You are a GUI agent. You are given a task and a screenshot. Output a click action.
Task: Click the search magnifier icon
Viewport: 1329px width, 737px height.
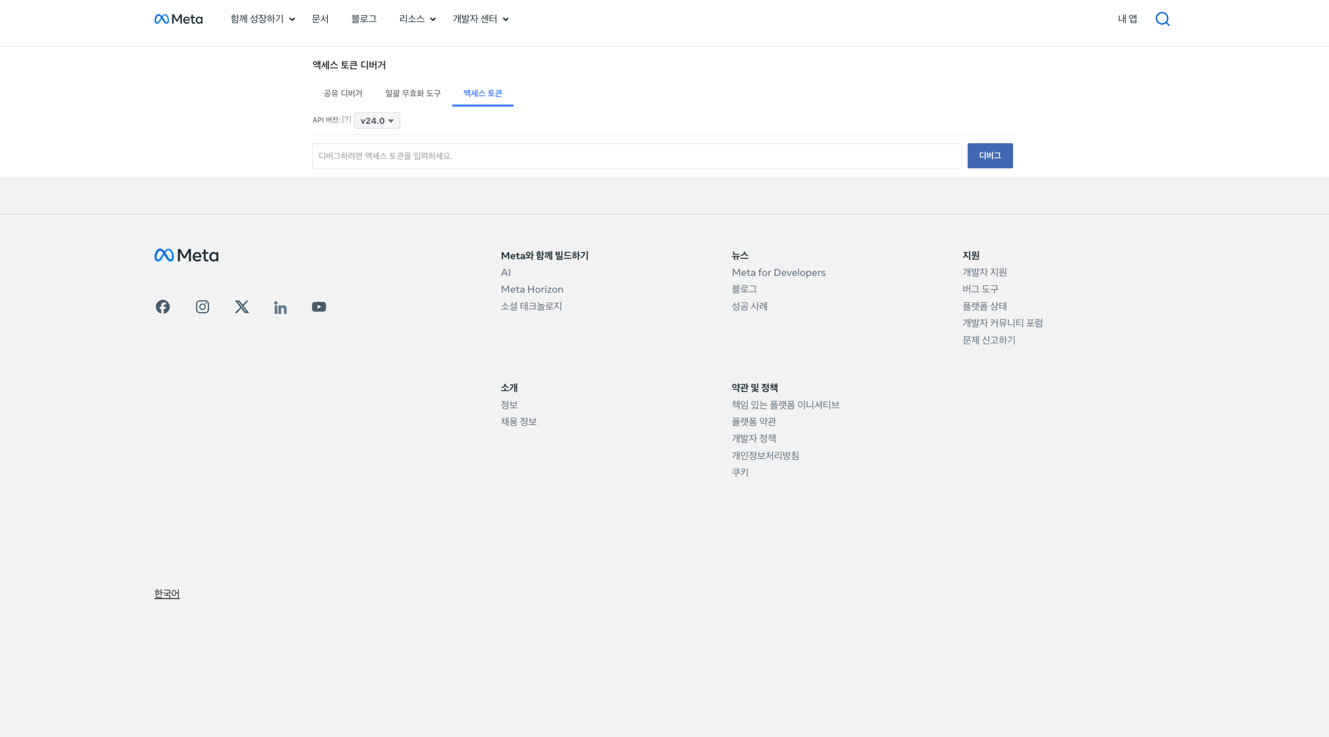(1162, 19)
